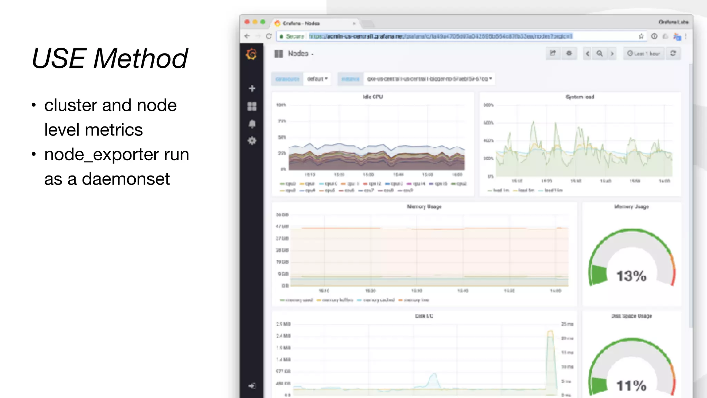The height and width of the screenshot is (398, 707).
Task: Open Alerting bell icon
Action: 252,124
